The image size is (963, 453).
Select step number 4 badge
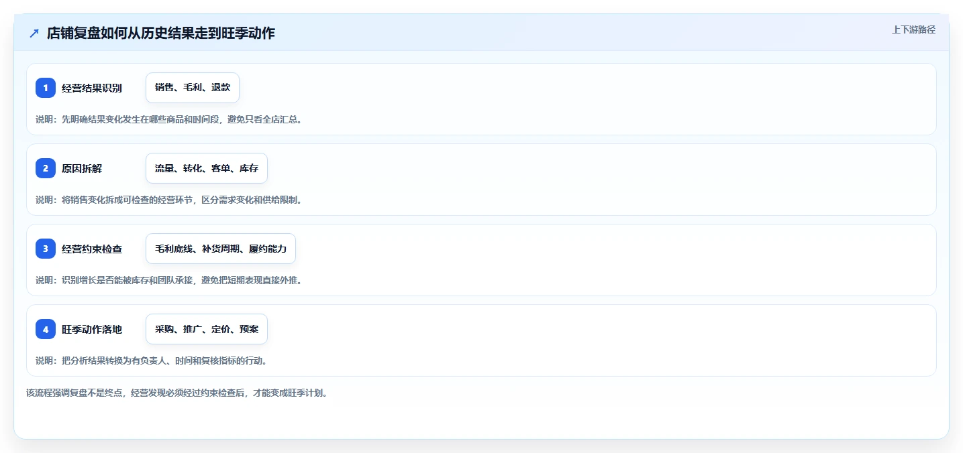(46, 329)
